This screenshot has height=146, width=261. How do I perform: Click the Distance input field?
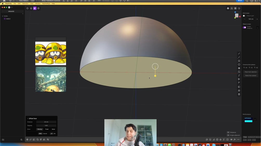pyautogui.click(x=46, y=122)
